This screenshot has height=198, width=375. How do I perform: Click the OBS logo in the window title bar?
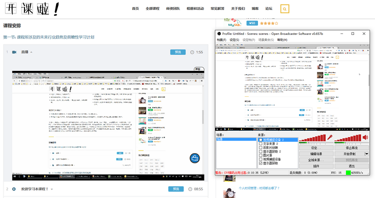(219, 33)
